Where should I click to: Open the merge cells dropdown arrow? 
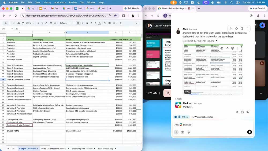(117, 23)
